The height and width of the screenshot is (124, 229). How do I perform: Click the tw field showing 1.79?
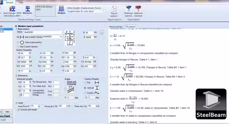pyautogui.click(x=69, y=58)
